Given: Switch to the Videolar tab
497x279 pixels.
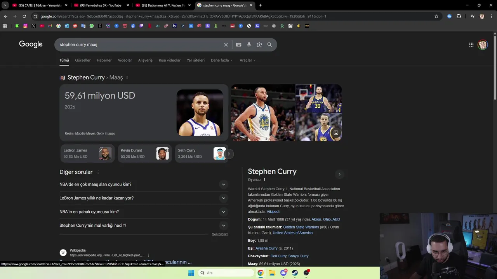Looking at the screenshot, I should [x=125, y=60].
